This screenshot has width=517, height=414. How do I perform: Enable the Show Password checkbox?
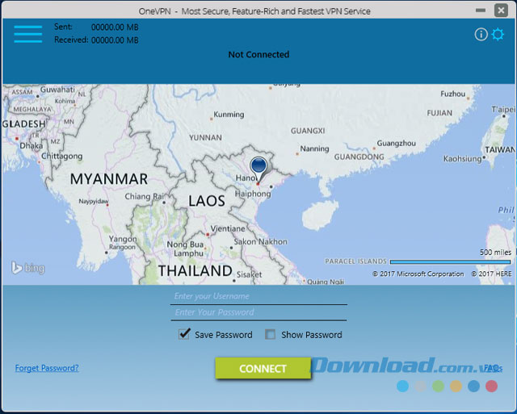coord(270,335)
